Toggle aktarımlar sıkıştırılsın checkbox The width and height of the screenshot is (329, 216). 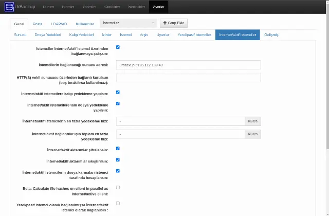tap(118, 160)
